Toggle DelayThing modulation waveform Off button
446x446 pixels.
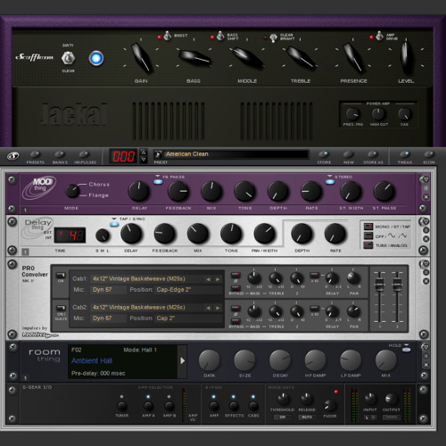pyautogui.click(x=368, y=236)
